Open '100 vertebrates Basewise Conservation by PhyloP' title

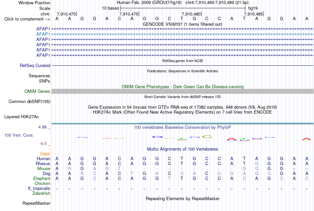coord(182,127)
